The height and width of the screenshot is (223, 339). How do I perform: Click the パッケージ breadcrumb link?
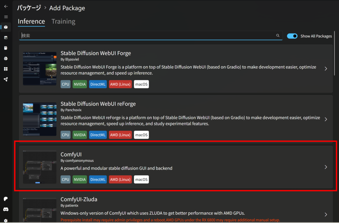29,8
